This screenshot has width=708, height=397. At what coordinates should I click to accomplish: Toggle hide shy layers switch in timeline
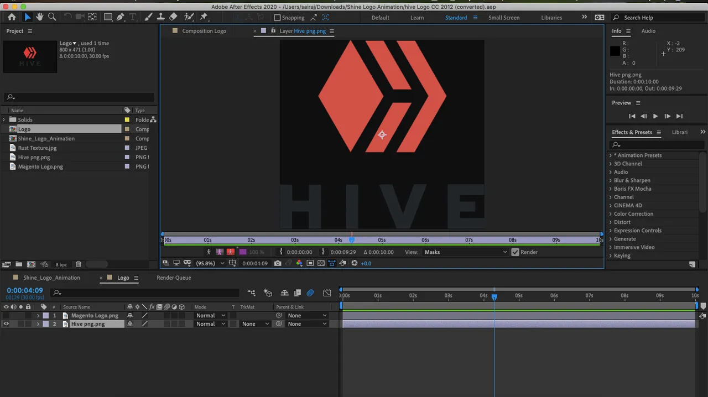[284, 293]
